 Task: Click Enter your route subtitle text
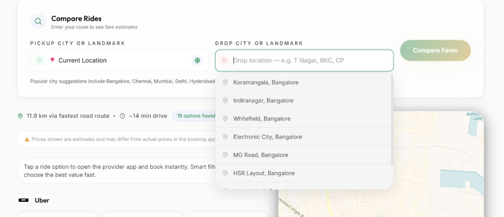(x=94, y=28)
